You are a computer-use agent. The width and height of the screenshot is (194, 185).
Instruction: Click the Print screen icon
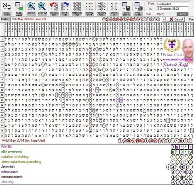(x=138, y=6)
